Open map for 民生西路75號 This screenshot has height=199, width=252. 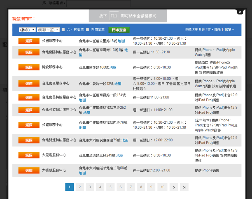tap(125, 140)
